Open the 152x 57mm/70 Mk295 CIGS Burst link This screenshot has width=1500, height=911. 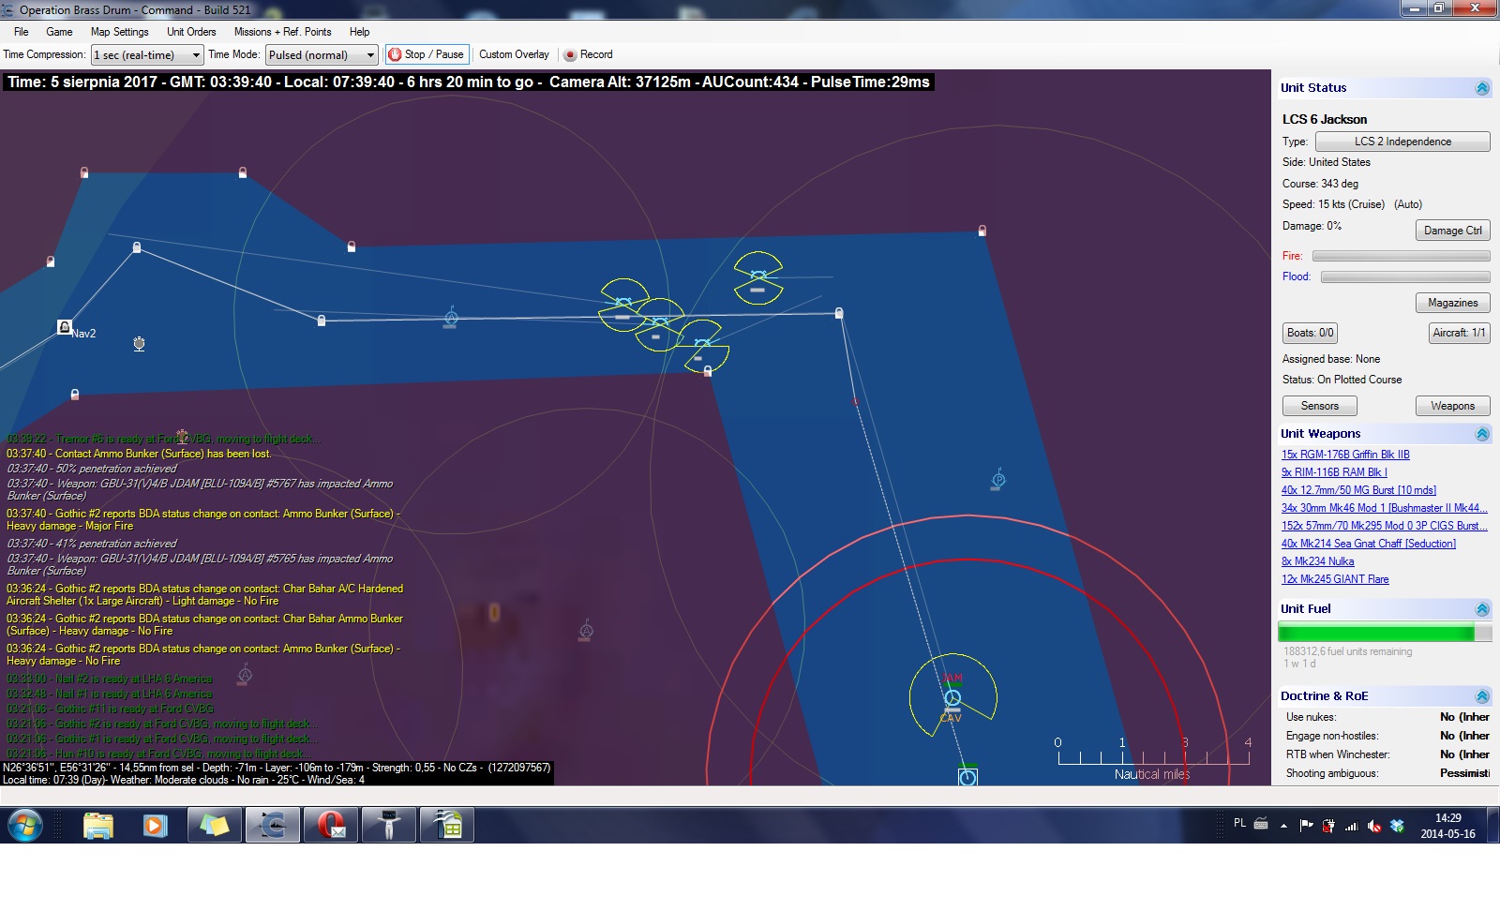tap(1385, 526)
